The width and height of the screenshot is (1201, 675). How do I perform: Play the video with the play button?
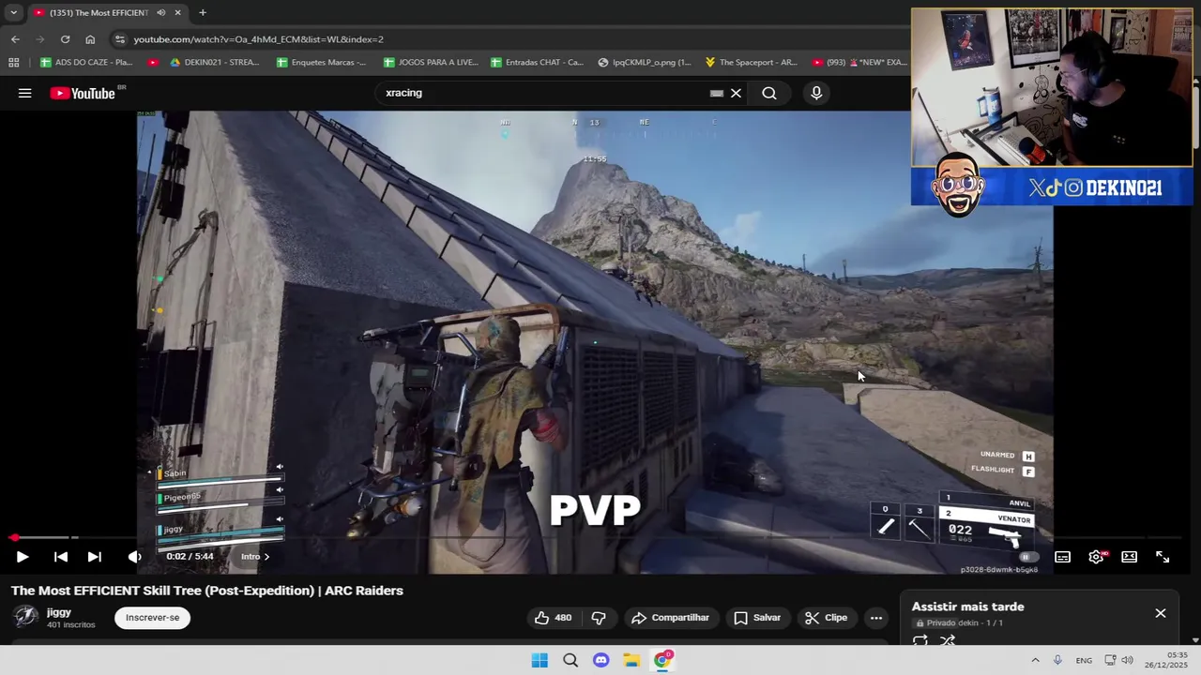(23, 557)
